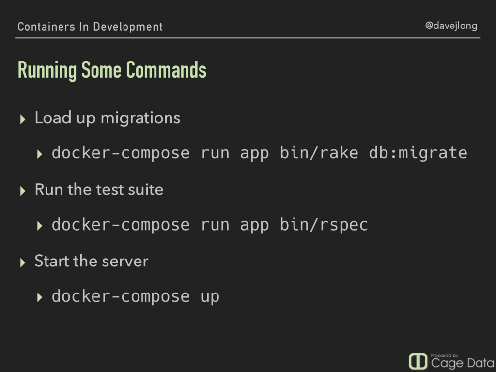Image resolution: width=496 pixels, height=372 pixels.
Task: Click the triangle bullet beside Run the test suite
Action: point(22,191)
